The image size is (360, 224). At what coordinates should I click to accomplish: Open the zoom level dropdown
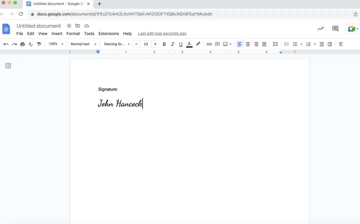(56, 44)
